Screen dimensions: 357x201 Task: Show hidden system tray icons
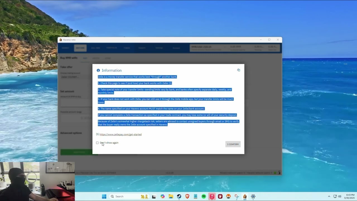coord(329,197)
